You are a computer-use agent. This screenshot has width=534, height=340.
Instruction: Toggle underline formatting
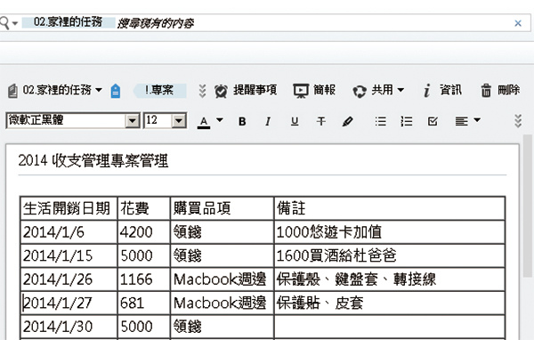[295, 121]
